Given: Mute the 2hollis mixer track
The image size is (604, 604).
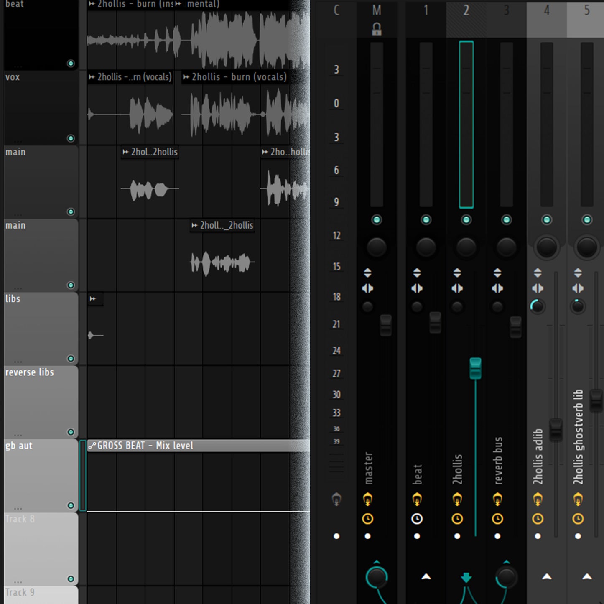Looking at the screenshot, I should 466,220.
